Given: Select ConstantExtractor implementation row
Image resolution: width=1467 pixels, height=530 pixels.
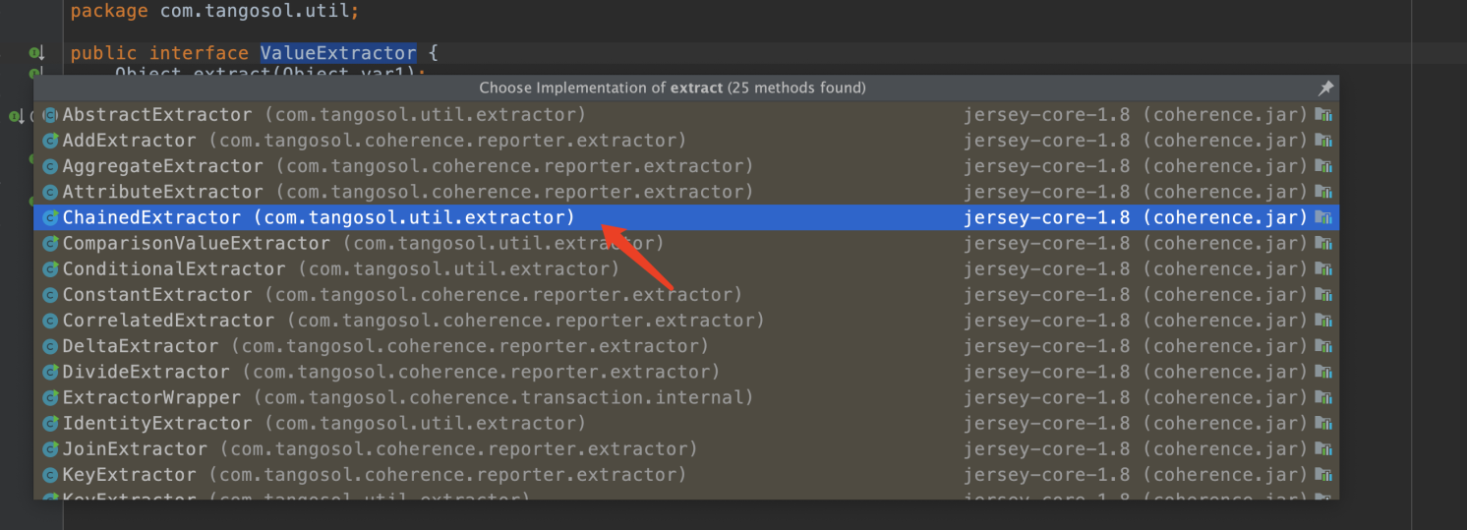Looking at the screenshot, I should coord(686,294).
